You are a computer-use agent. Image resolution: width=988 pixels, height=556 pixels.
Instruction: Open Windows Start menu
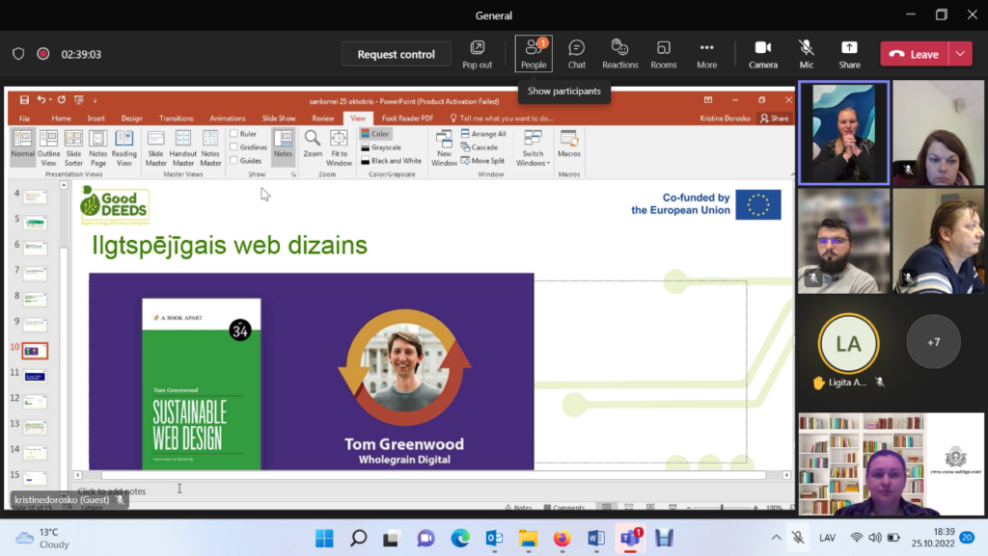click(x=324, y=539)
